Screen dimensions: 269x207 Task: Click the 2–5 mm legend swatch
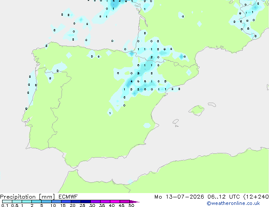(x=36, y=202)
